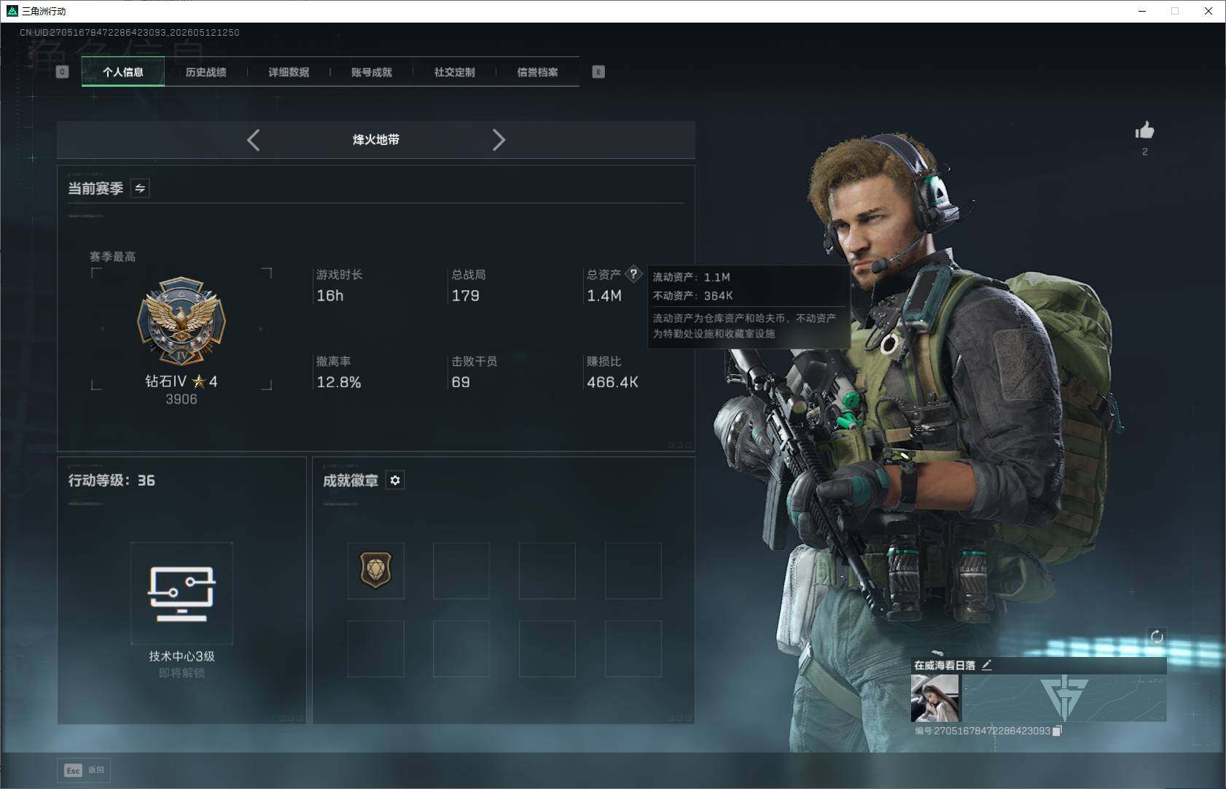Click the rank score 3906
The height and width of the screenshot is (789, 1226).
point(181,399)
